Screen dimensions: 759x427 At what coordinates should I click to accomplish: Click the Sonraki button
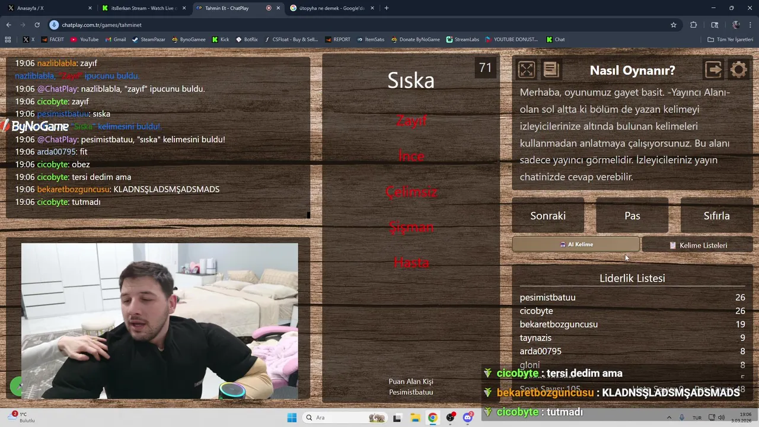(x=548, y=216)
